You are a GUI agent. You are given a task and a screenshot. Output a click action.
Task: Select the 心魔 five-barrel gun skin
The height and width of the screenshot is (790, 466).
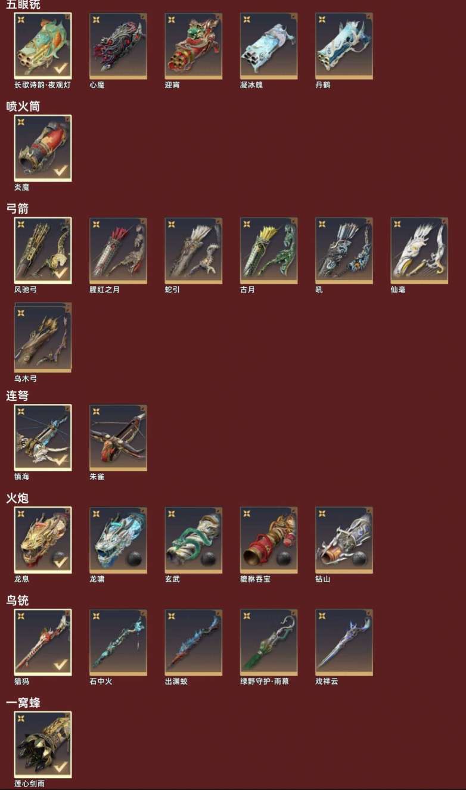[x=118, y=46]
